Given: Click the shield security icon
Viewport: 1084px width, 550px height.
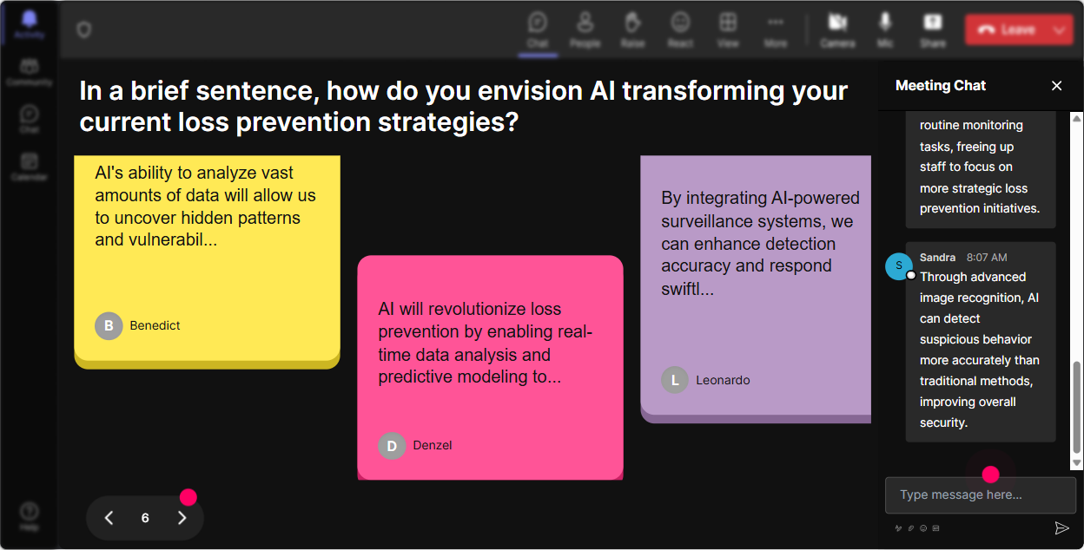Looking at the screenshot, I should (83, 30).
